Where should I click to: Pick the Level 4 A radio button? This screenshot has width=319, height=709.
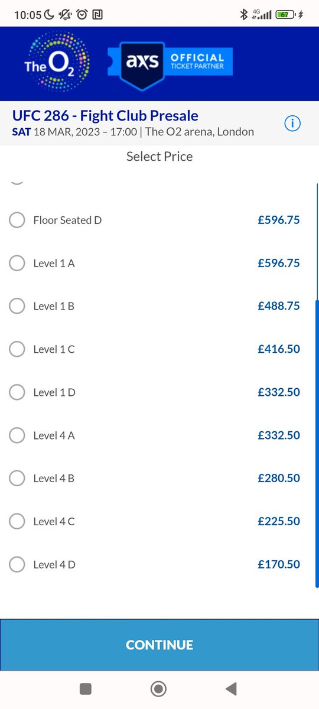pos(17,435)
